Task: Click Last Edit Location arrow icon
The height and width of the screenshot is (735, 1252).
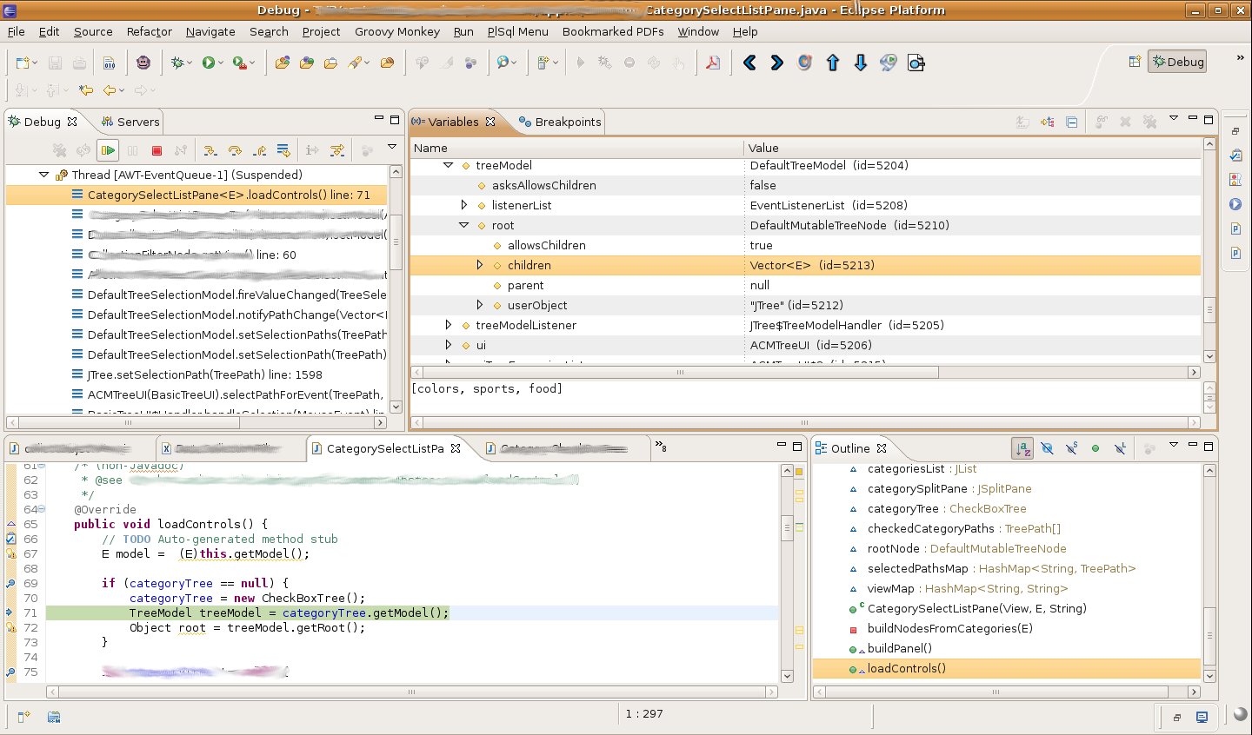Action: (85, 90)
